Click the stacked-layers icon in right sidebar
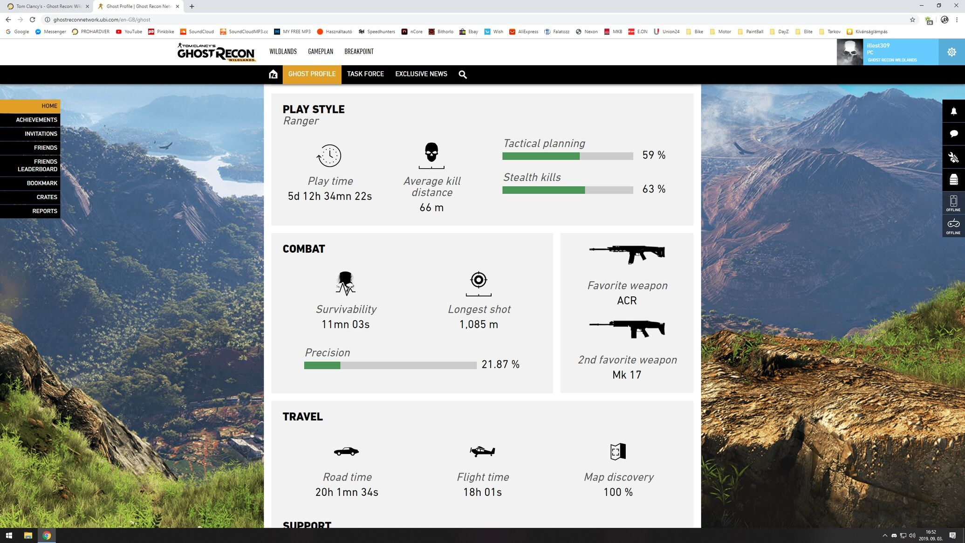Viewport: 965px width, 543px height. (953, 179)
